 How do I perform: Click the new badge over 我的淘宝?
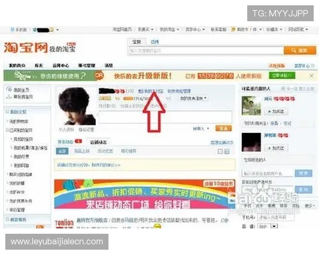(71, 44)
